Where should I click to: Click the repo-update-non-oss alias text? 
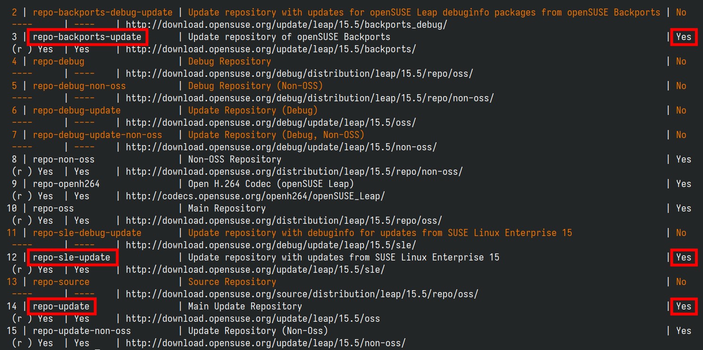(x=82, y=331)
